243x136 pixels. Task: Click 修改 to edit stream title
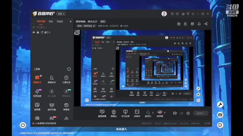pyautogui.click(x=103, y=21)
